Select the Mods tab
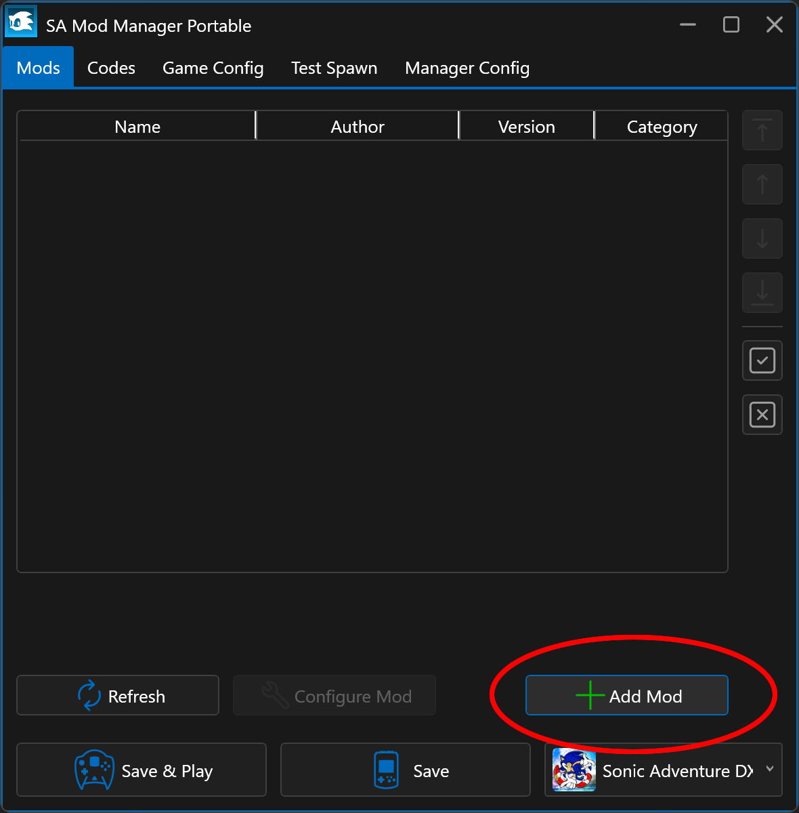This screenshot has height=813, width=799. [x=39, y=68]
